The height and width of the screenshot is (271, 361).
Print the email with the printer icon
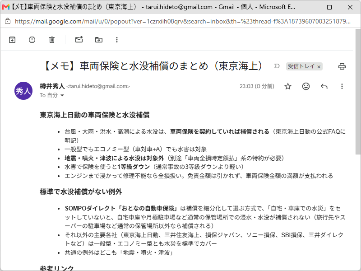[342, 66]
